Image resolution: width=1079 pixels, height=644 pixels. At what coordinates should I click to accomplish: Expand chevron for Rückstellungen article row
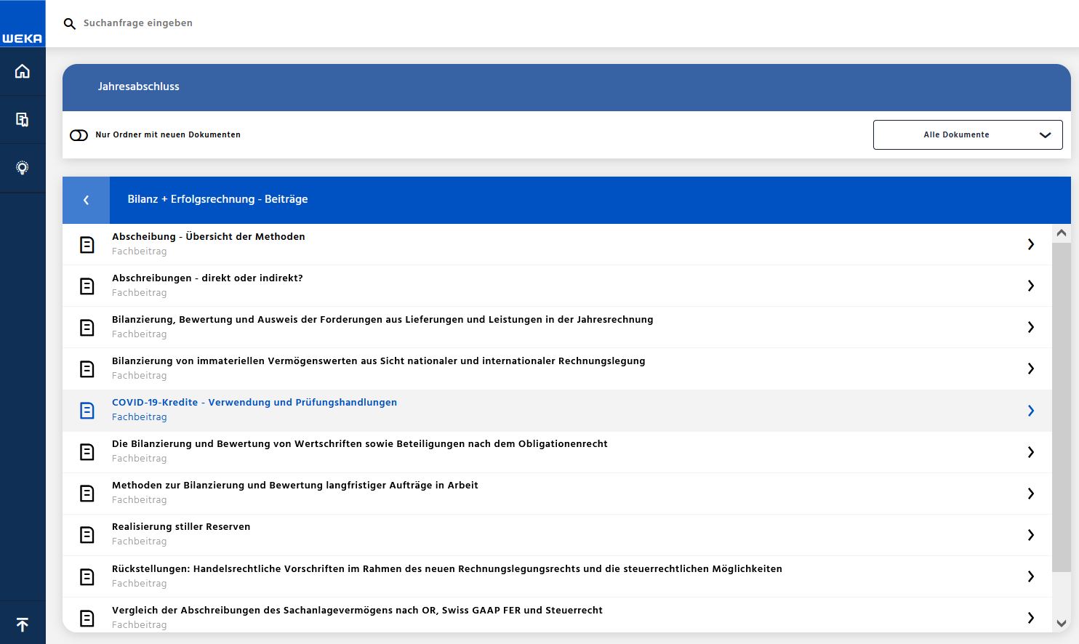pos(1030,576)
